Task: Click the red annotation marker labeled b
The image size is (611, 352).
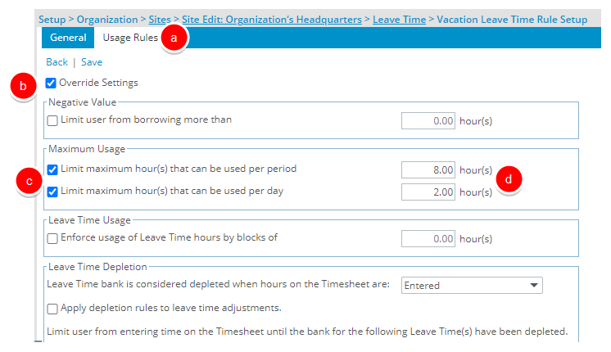Action: point(24,86)
